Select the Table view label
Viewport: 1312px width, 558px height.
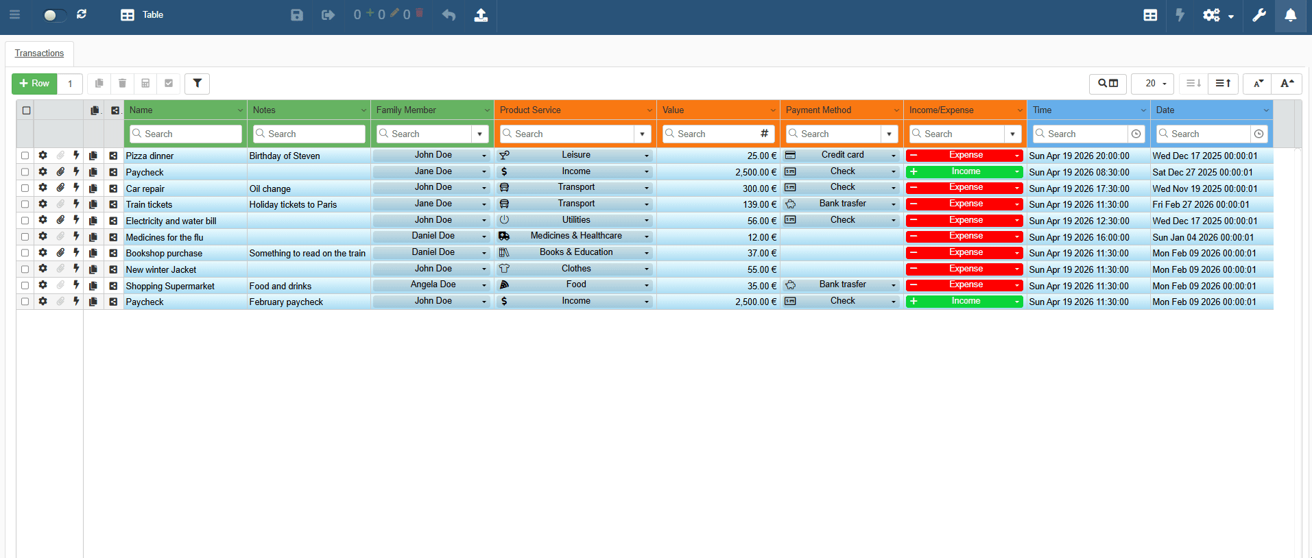(152, 15)
